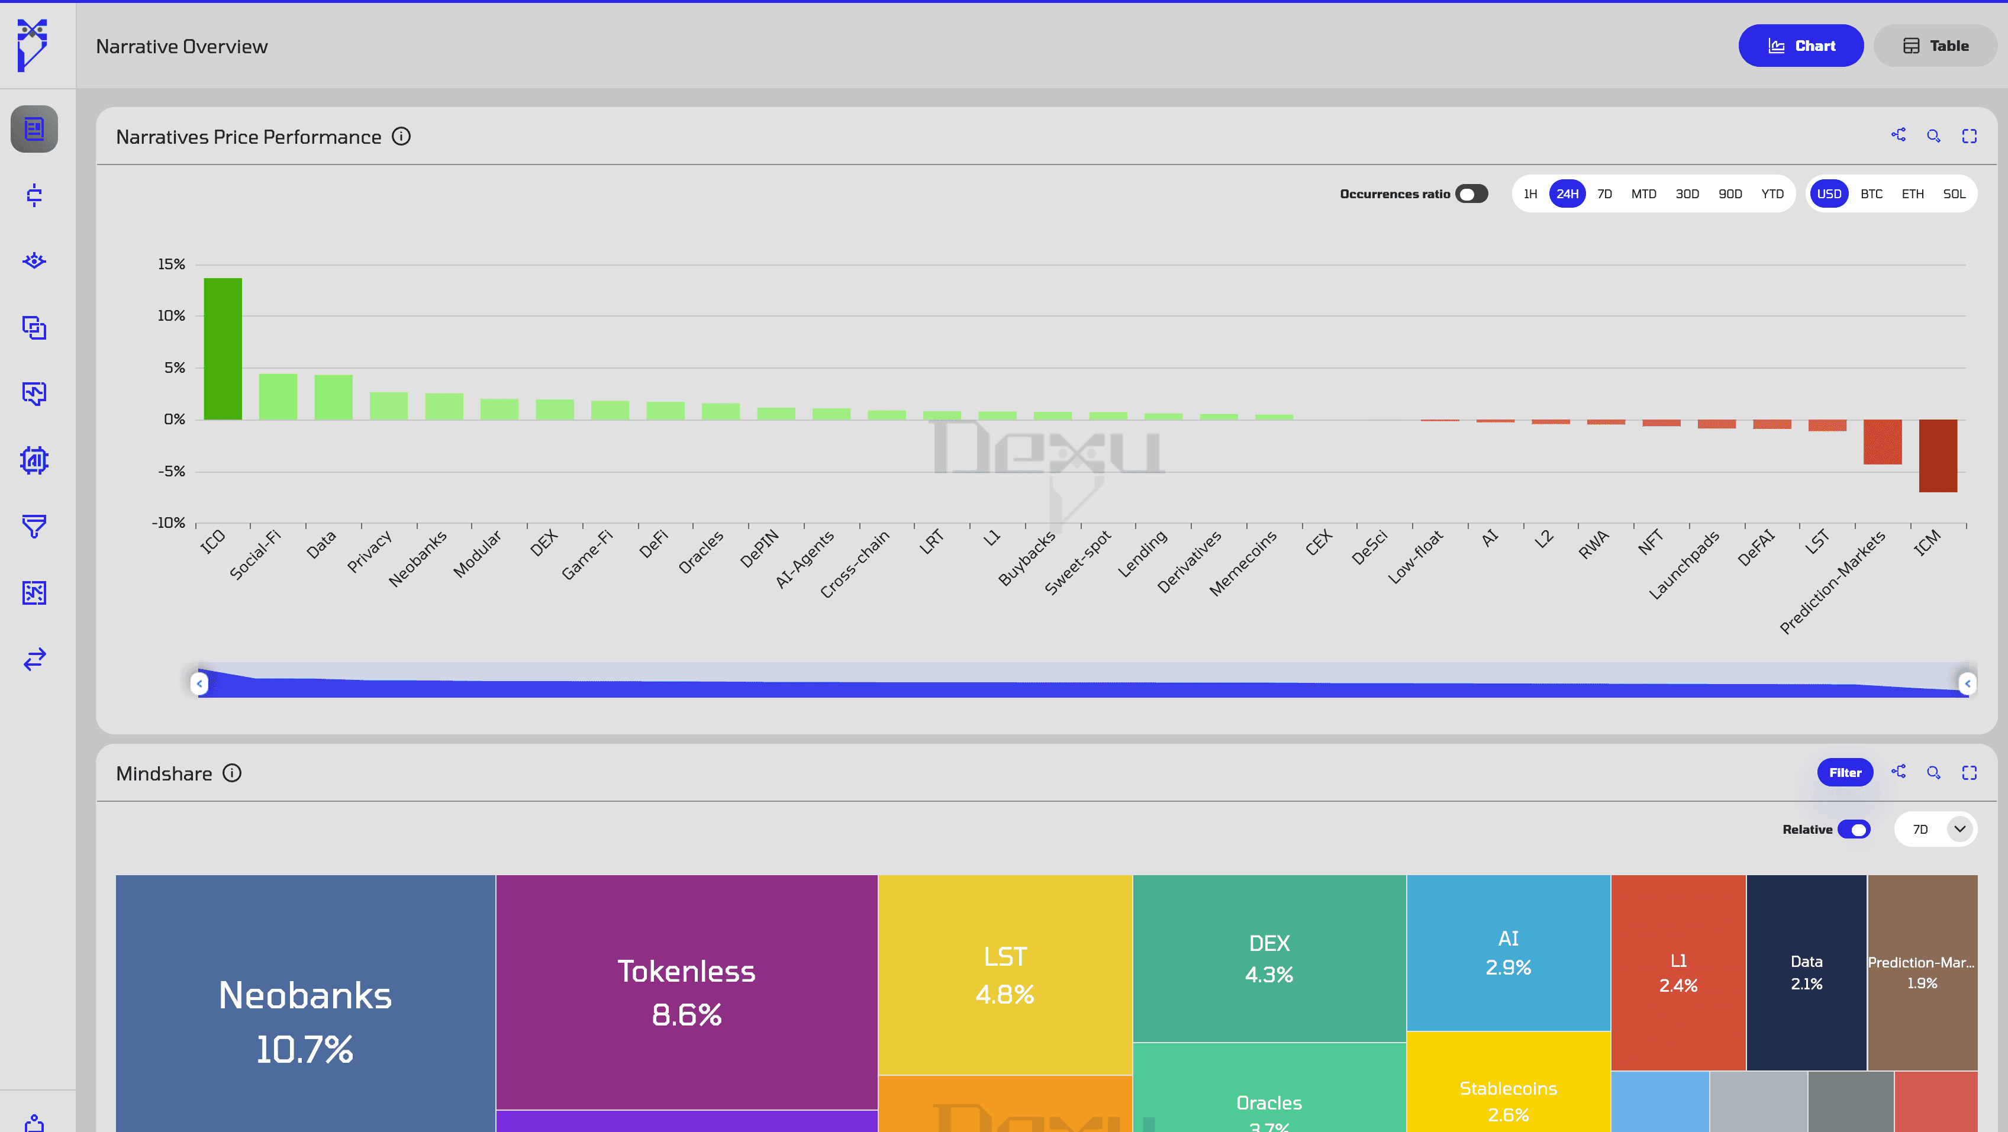Open the bottom sidebar icon
Viewport: 2008px width, 1132px height.
coord(34,1123)
